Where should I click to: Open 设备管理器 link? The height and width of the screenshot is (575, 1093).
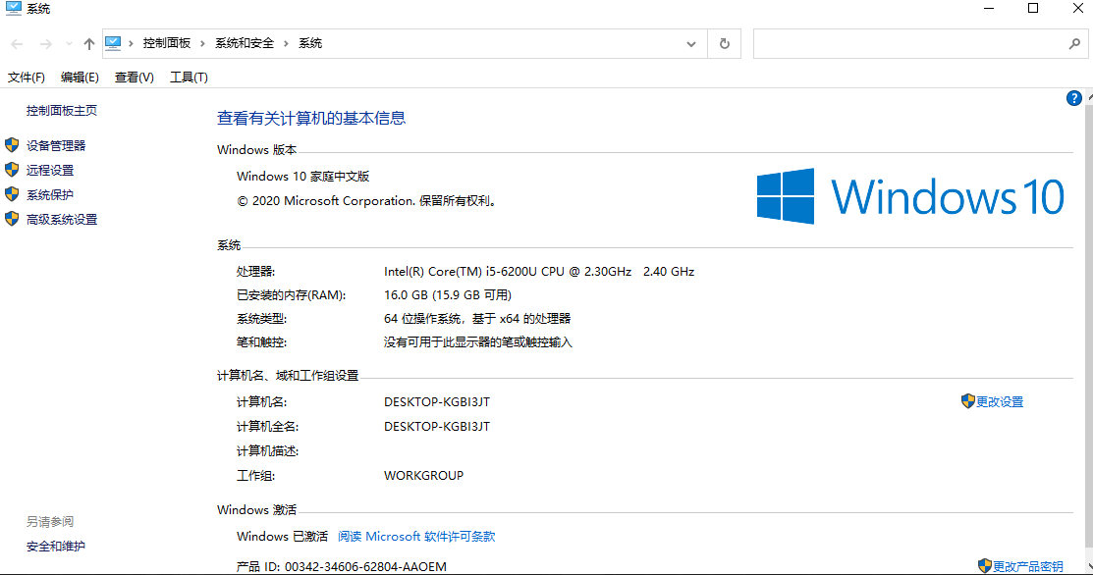click(56, 145)
